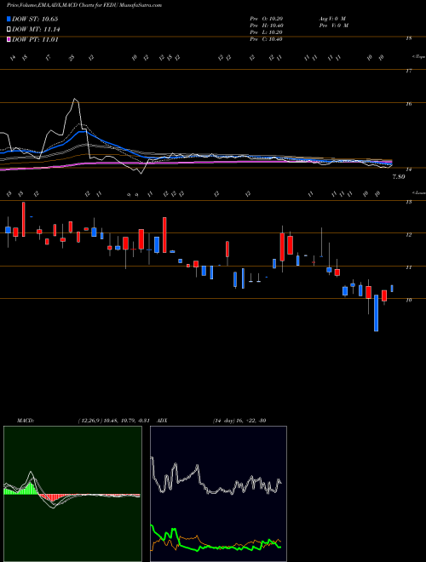Select the 'DOW ST: 10.65' legend text

tap(35, 19)
